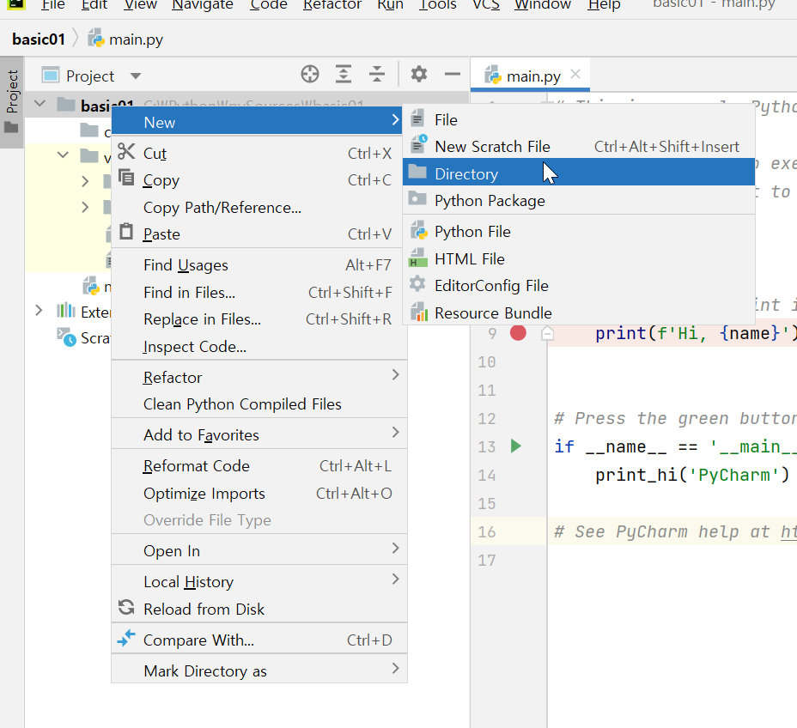Screen dimensions: 797x728
Task: Open the File menu in menu bar
Action: pos(53,5)
